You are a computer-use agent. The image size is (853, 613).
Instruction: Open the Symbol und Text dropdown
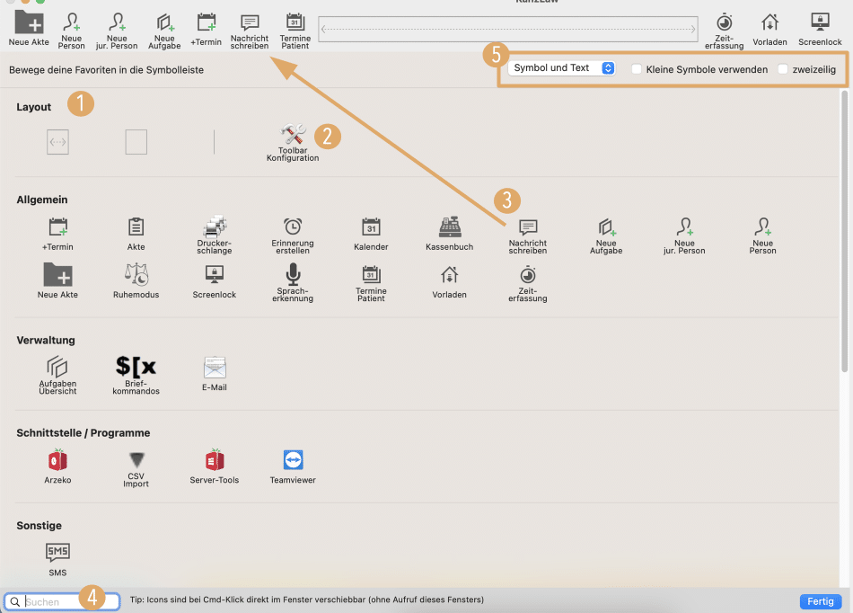561,68
